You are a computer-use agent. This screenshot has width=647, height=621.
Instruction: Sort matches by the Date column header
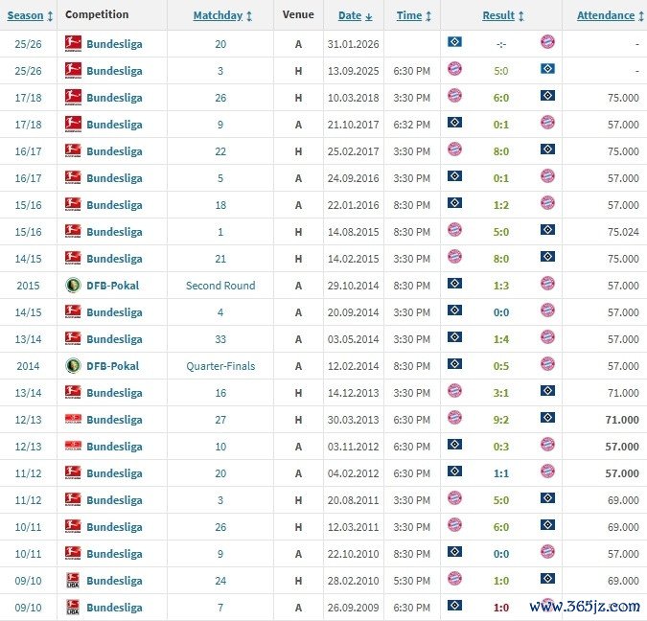click(x=349, y=15)
